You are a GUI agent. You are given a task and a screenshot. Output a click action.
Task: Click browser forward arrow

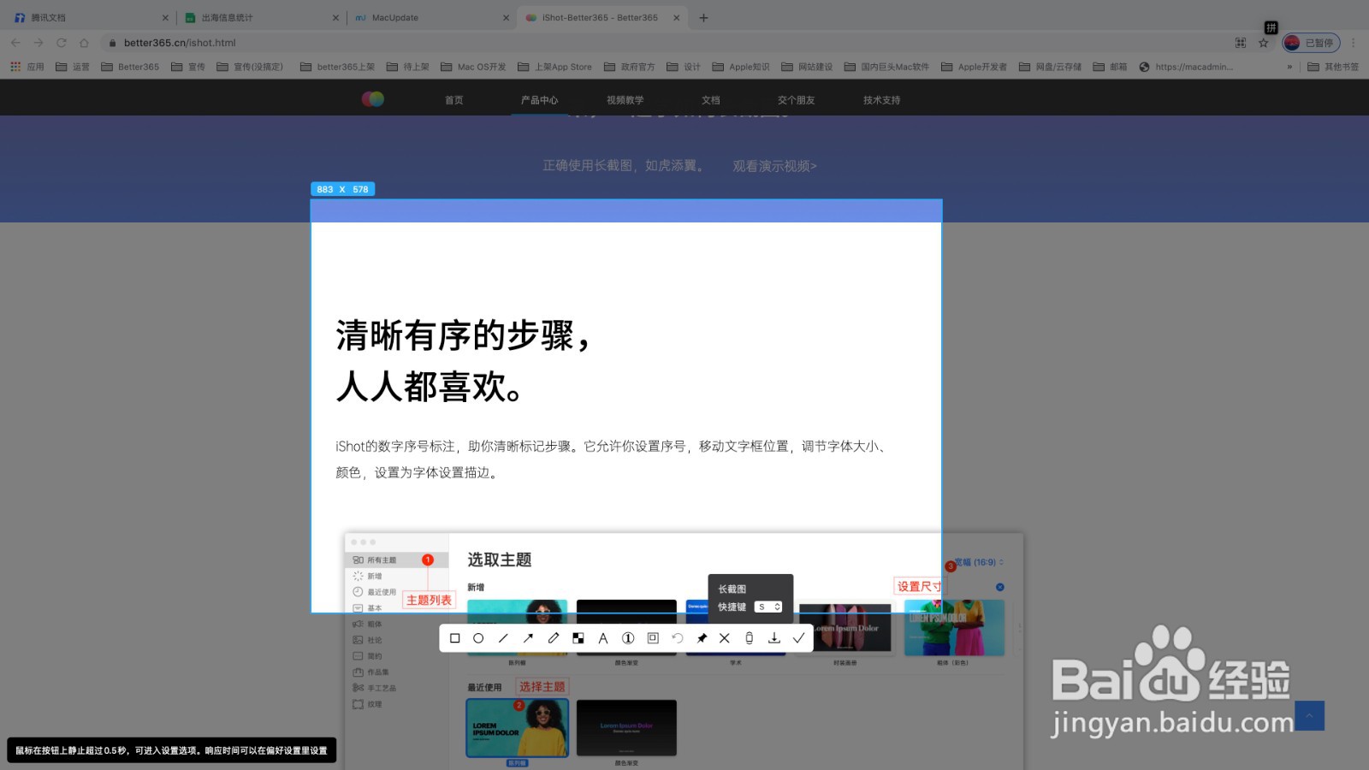coord(39,43)
